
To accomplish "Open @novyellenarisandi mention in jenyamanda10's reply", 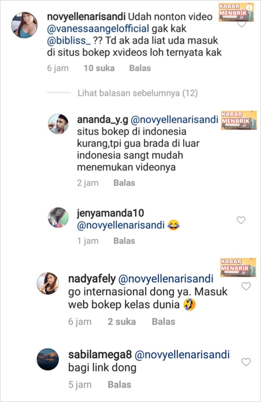I will [121, 225].
